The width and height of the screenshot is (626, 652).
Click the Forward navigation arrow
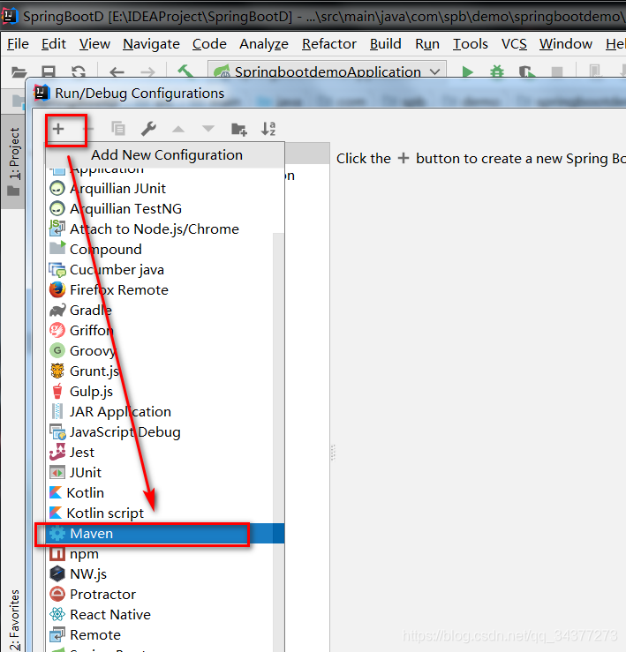click(x=147, y=72)
